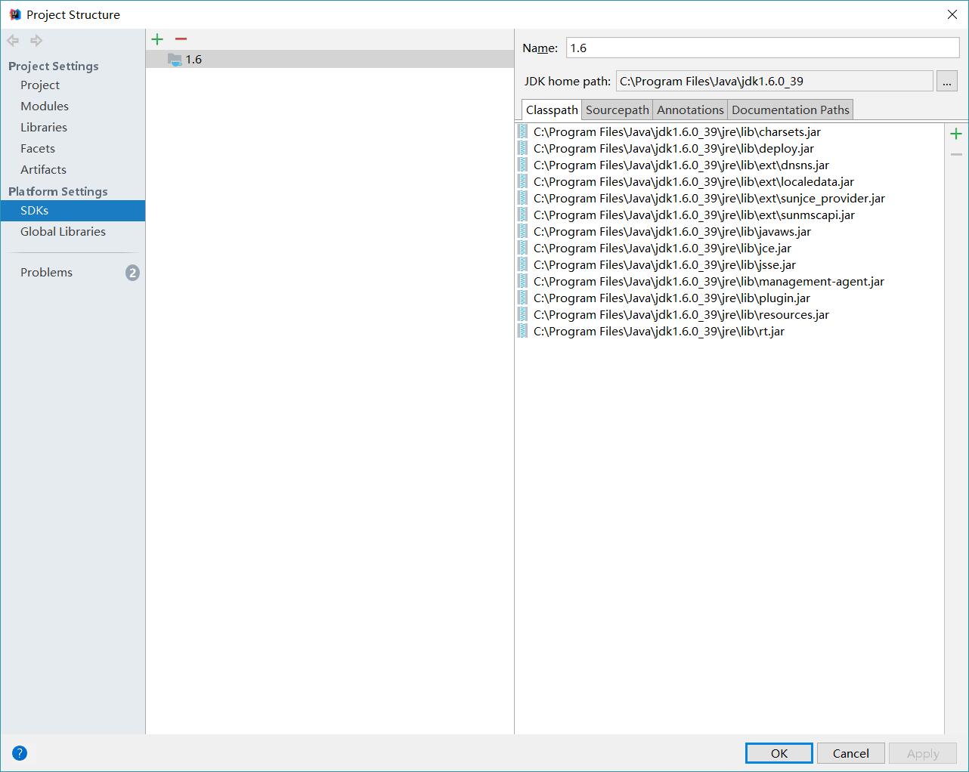Switch to the Sourcepath tab
This screenshot has height=772, width=969.
click(618, 110)
